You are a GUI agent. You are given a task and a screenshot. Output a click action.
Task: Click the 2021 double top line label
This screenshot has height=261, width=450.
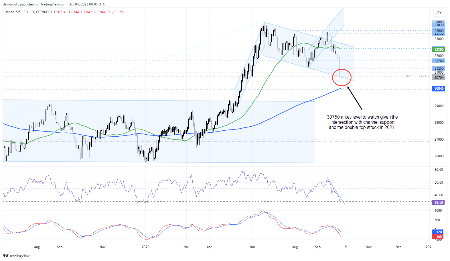418,76
